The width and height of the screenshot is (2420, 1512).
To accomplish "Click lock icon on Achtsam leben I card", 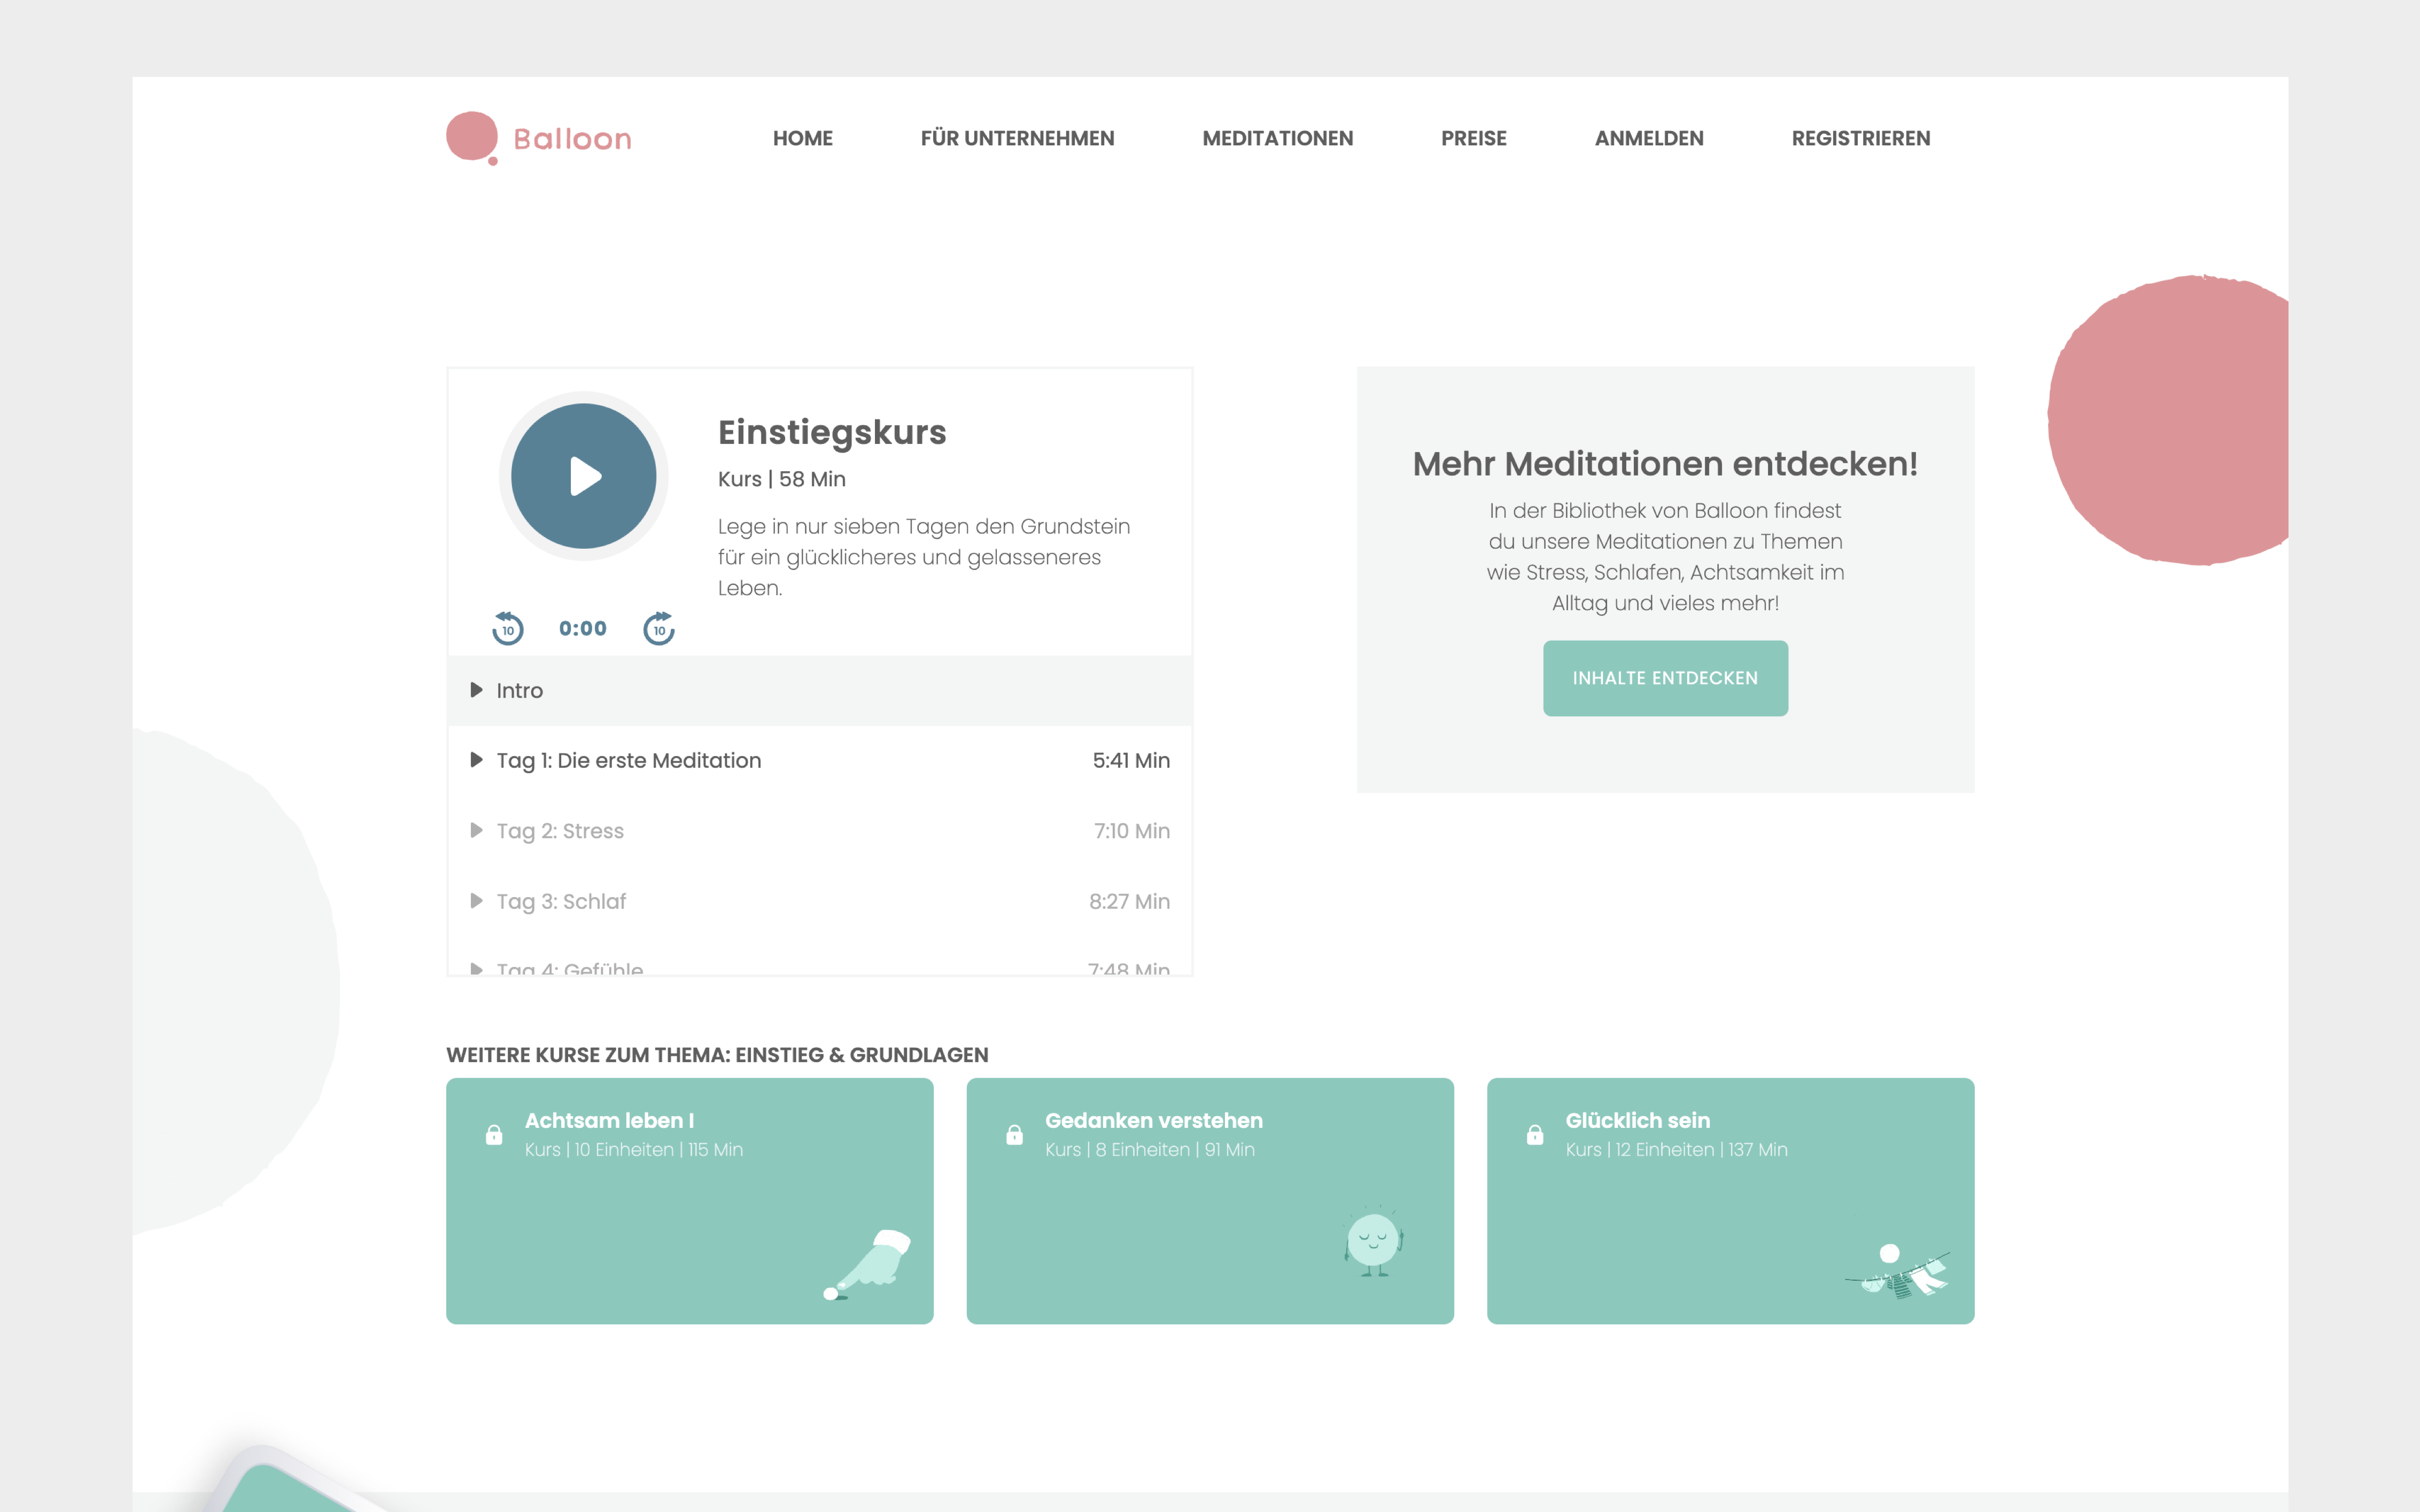I will click(x=494, y=1135).
